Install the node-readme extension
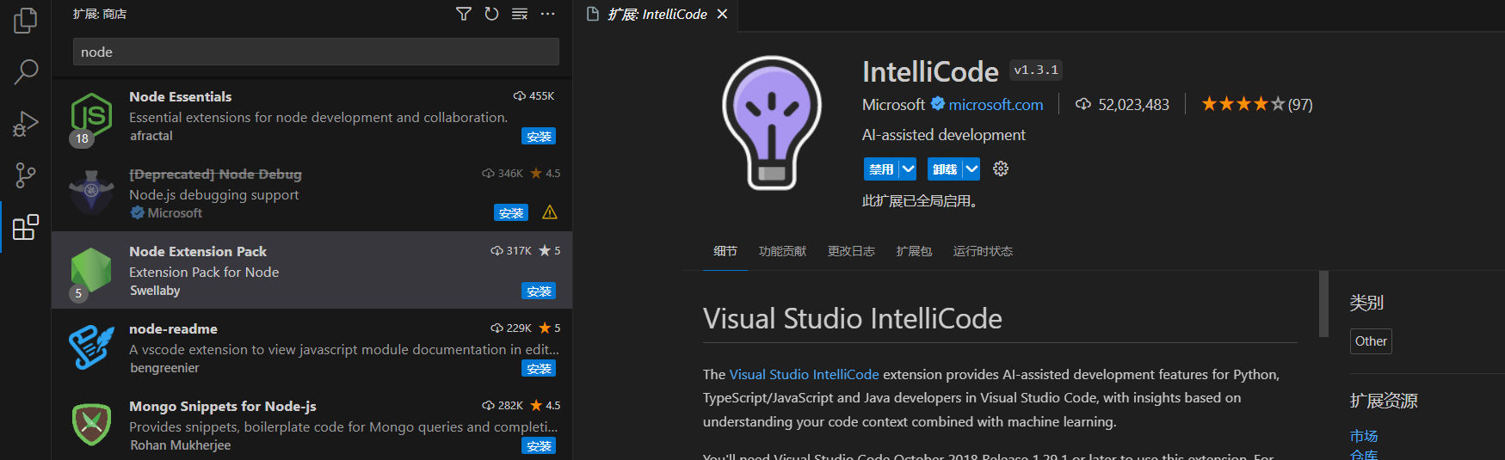 [539, 368]
